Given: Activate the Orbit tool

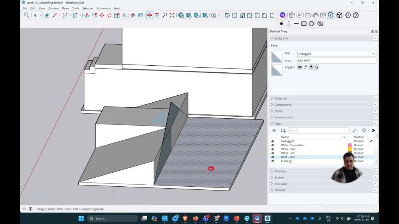Looking at the screenshot, I should tap(150, 15).
